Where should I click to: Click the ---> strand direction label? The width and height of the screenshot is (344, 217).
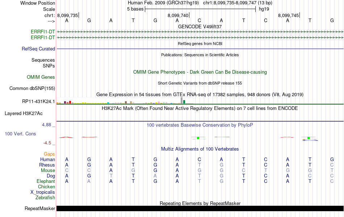tap(51, 21)
